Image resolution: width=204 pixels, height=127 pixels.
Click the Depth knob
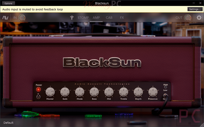[138, 92]
